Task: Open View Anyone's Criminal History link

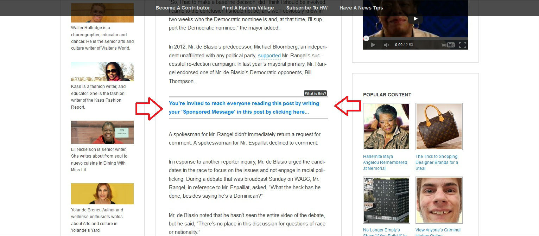Action: pos(438,232)
